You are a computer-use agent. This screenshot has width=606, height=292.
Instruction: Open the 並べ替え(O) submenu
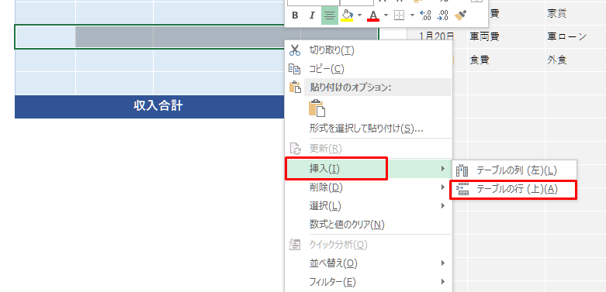click(x=369, y=263)
